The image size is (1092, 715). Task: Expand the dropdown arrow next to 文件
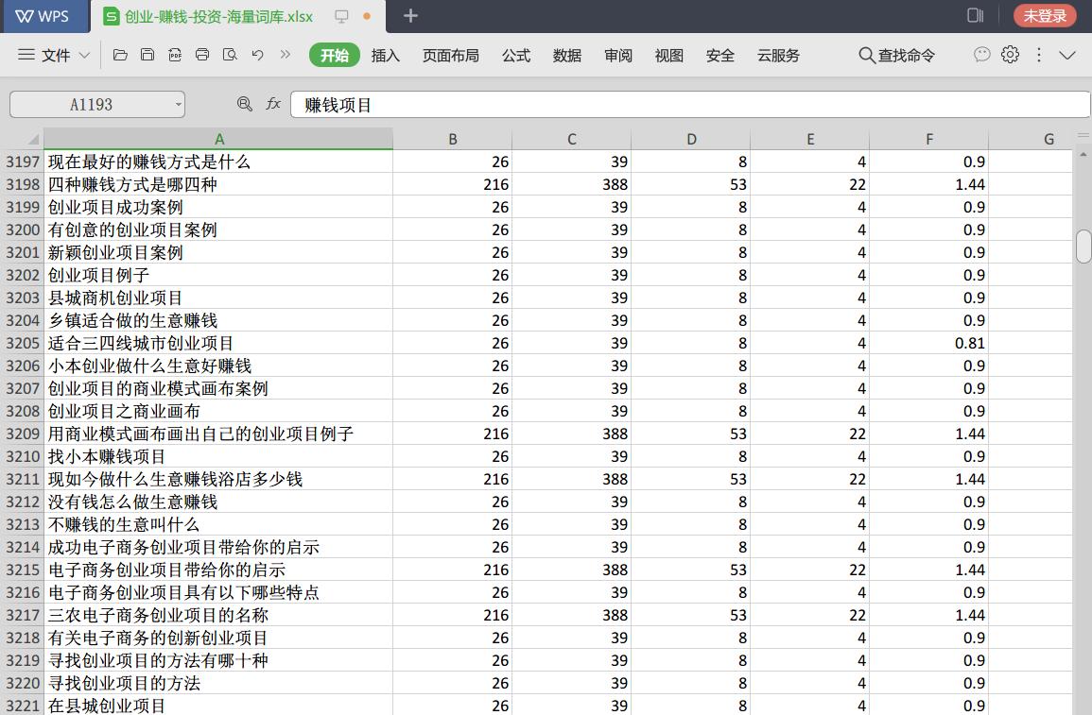point(84,55)
